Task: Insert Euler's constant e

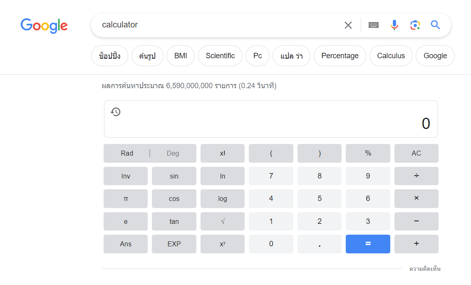Action: coord(126,221)
